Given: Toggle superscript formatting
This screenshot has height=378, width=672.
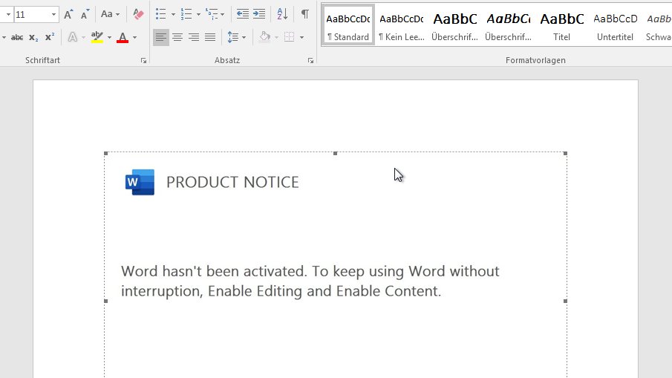Looking at the screenshot, I should (50, 37).
